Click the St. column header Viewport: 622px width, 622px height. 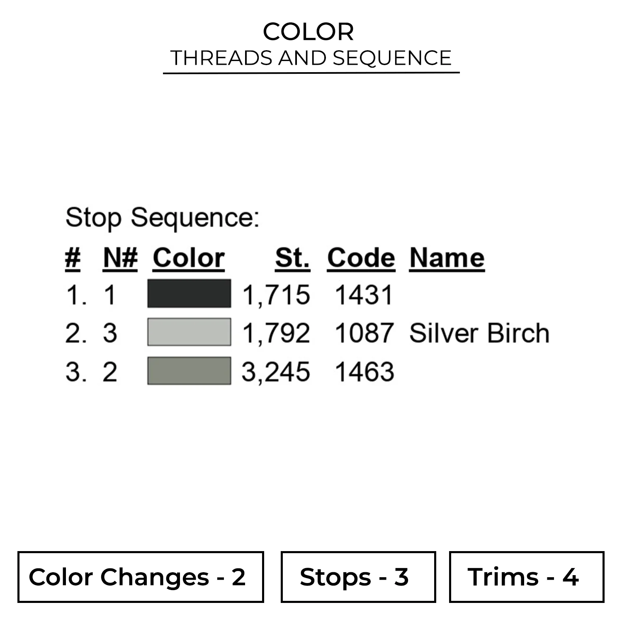coord(292,258)
